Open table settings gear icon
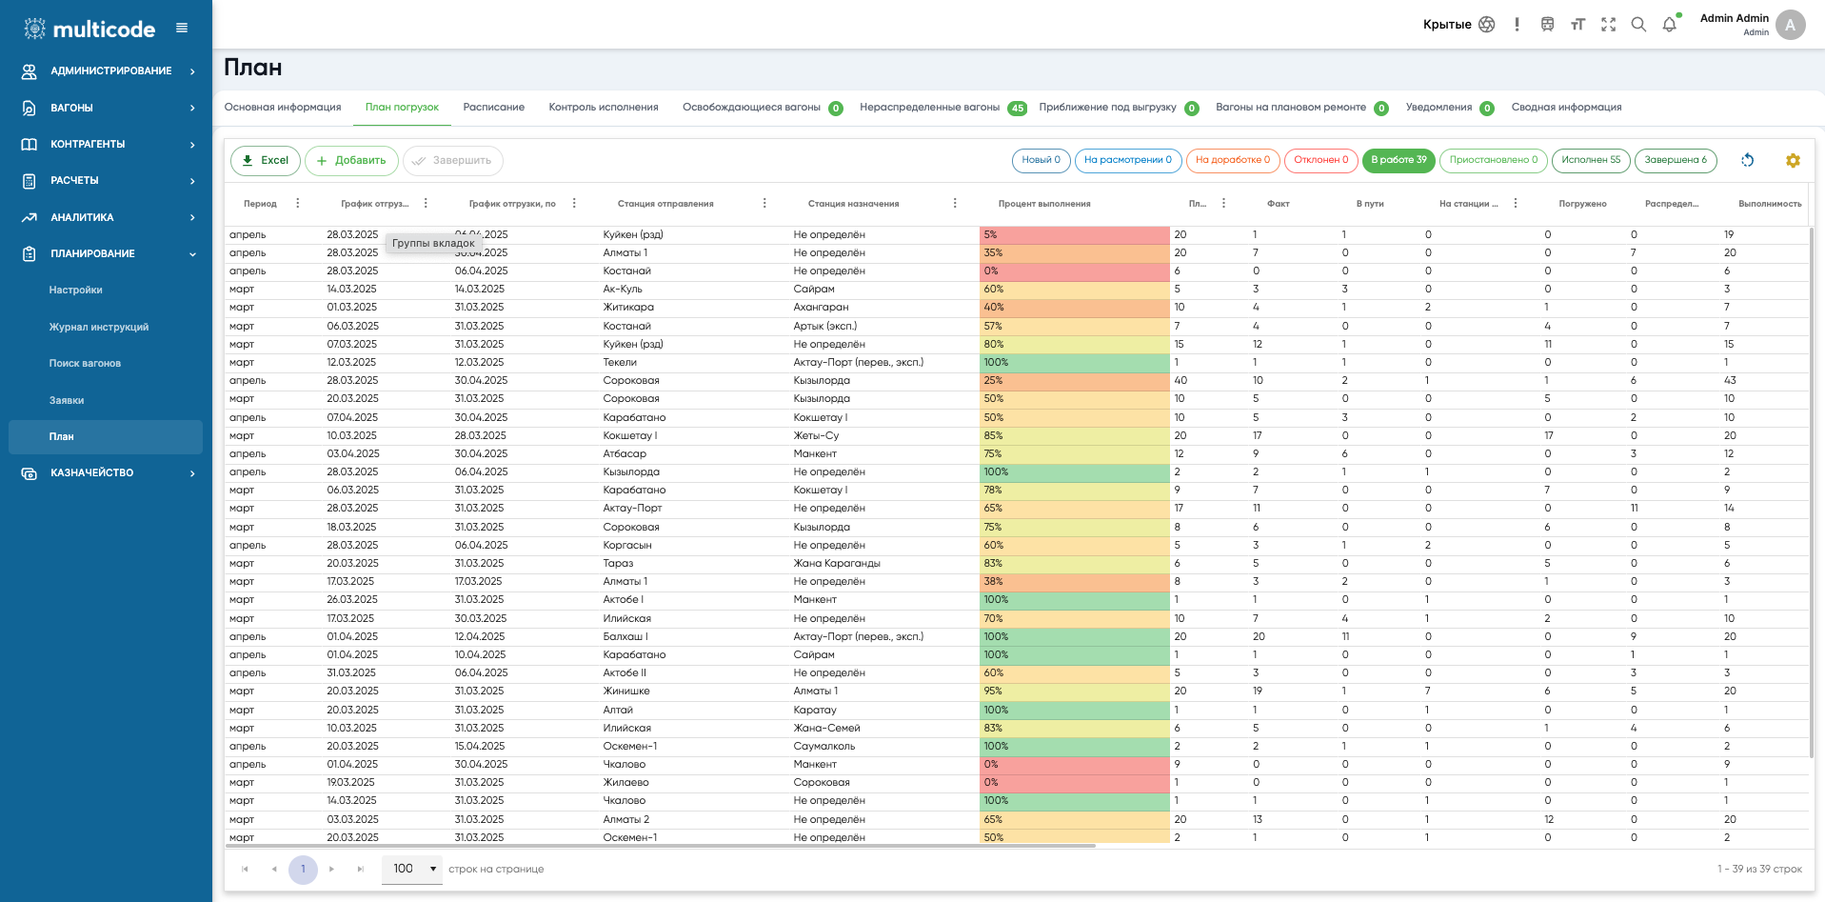Viewport: 1825px width, 902px height. point(1793,160)
